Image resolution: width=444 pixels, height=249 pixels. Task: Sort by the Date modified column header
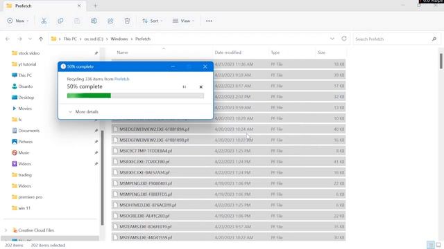pyautogui.click(x=228, y=53)
